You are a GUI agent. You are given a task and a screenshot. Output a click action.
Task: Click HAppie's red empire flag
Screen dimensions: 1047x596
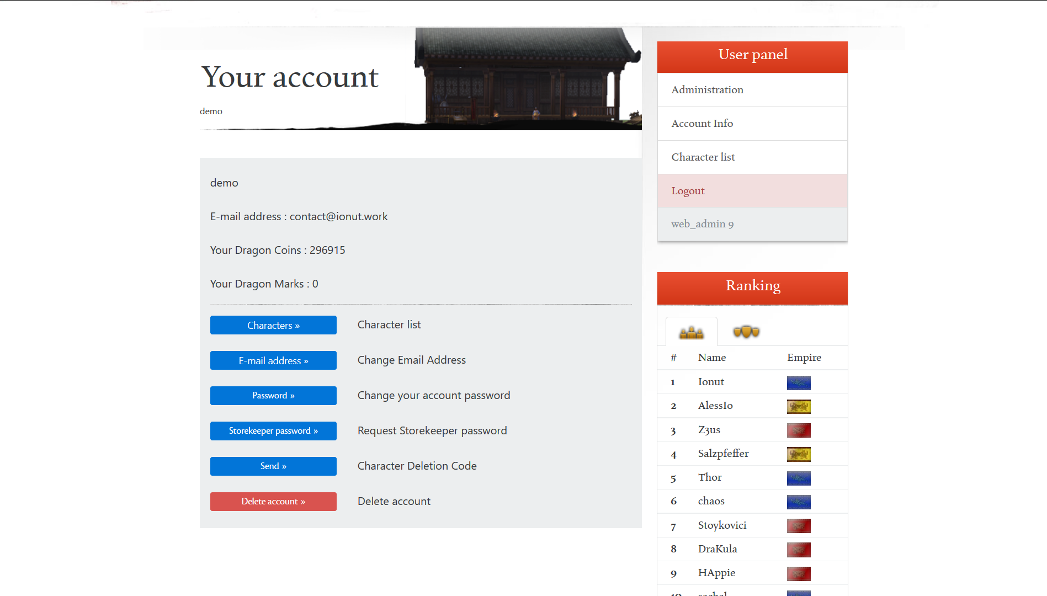pyautogui.click(x=799, y=573)
